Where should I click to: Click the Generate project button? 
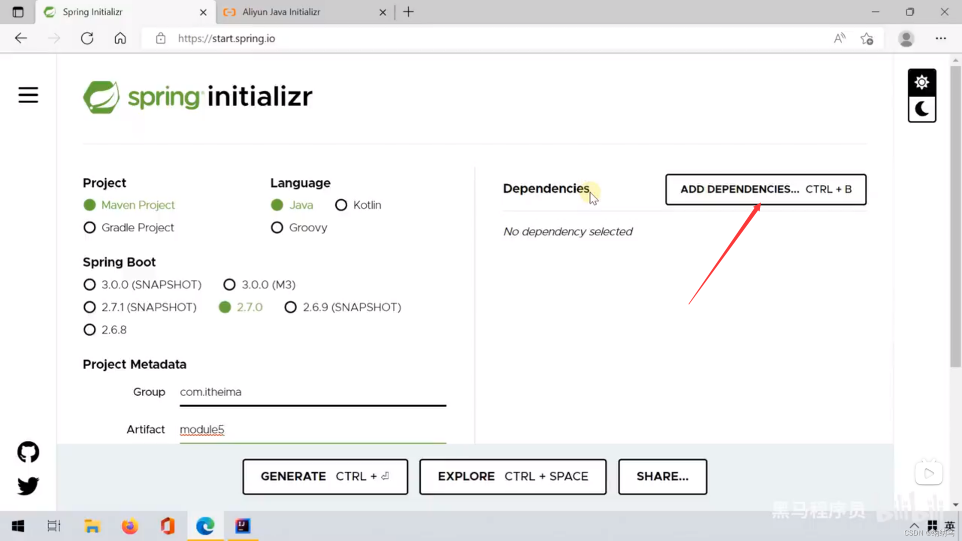click(325, 476)
